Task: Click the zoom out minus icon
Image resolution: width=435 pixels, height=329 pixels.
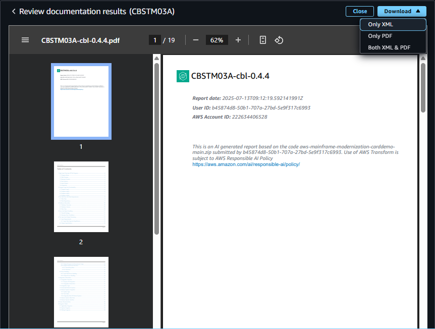Action: coord(196,40)
